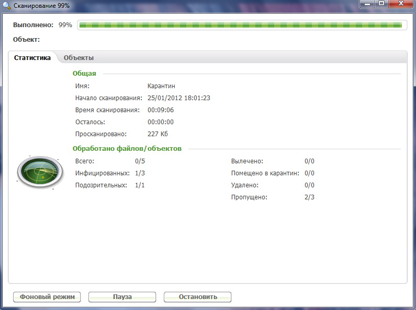Click the Пропущено count 2/3
Screen dimensions: 416x310
(x=309, y=197)
